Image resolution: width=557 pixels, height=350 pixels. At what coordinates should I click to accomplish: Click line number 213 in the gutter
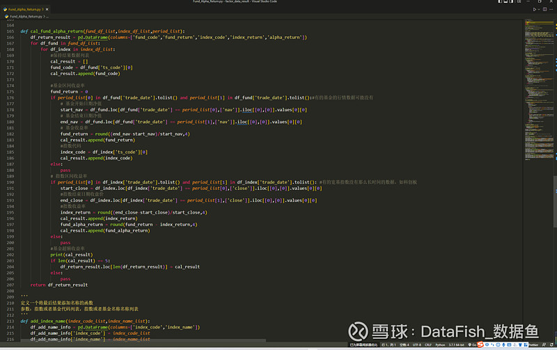pos(10,321)
